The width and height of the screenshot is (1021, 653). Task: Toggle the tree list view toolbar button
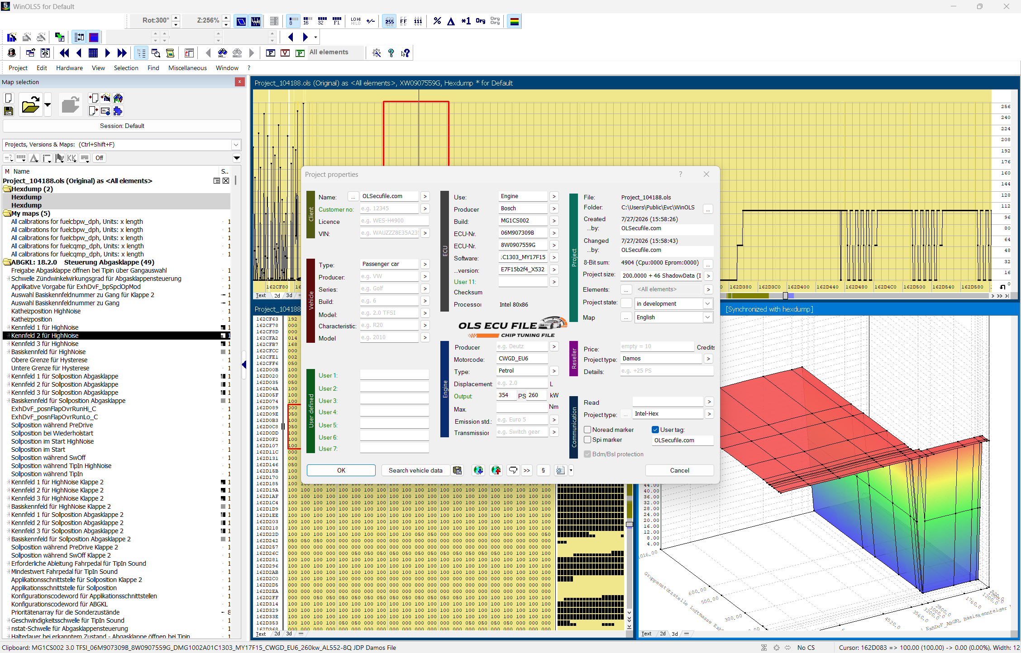[141, 53]
